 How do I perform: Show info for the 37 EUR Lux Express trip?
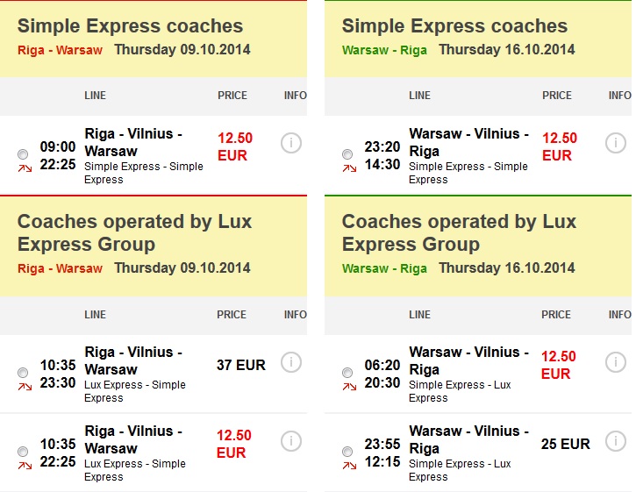coord(291,362)
